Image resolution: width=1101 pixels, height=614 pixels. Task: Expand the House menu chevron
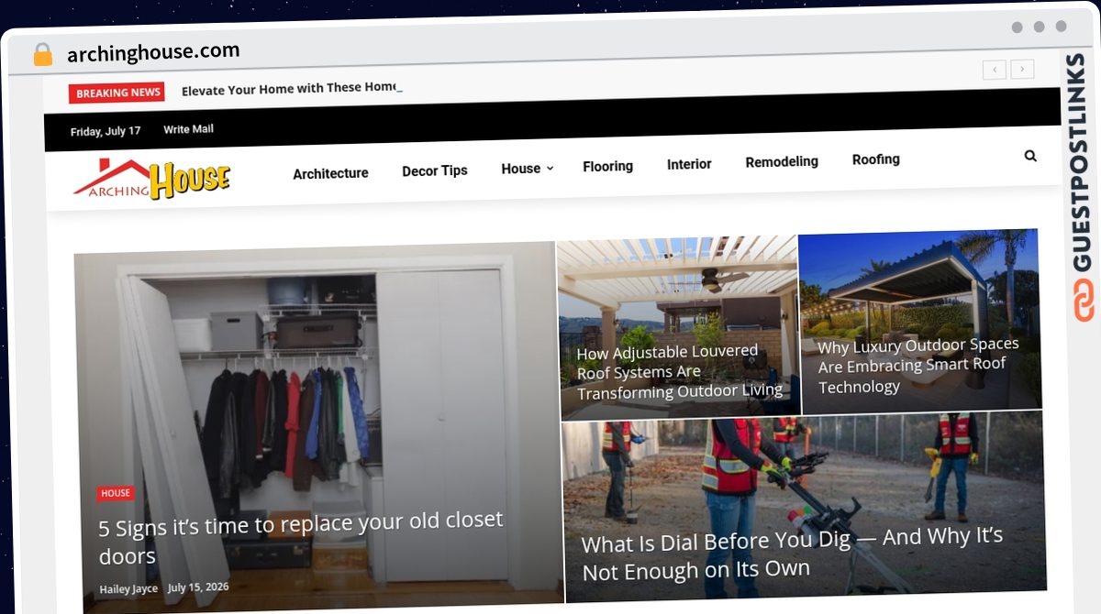click(x=550, y=169)
